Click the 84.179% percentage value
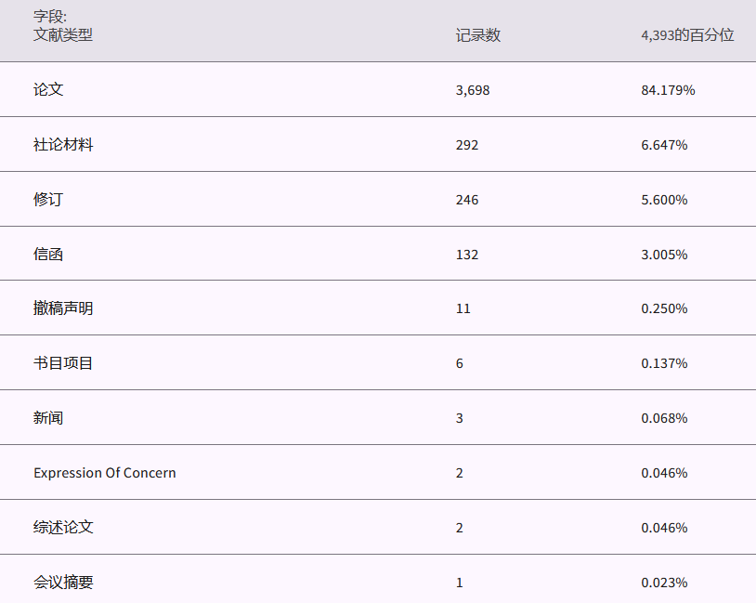Viewport: 756px width, 603px height. click(x=668, y=90)
